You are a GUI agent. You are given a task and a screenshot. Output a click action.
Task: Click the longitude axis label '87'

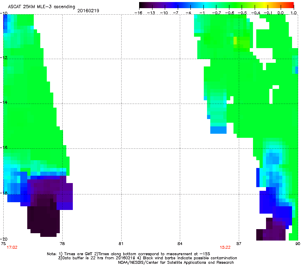click(239, 244)
